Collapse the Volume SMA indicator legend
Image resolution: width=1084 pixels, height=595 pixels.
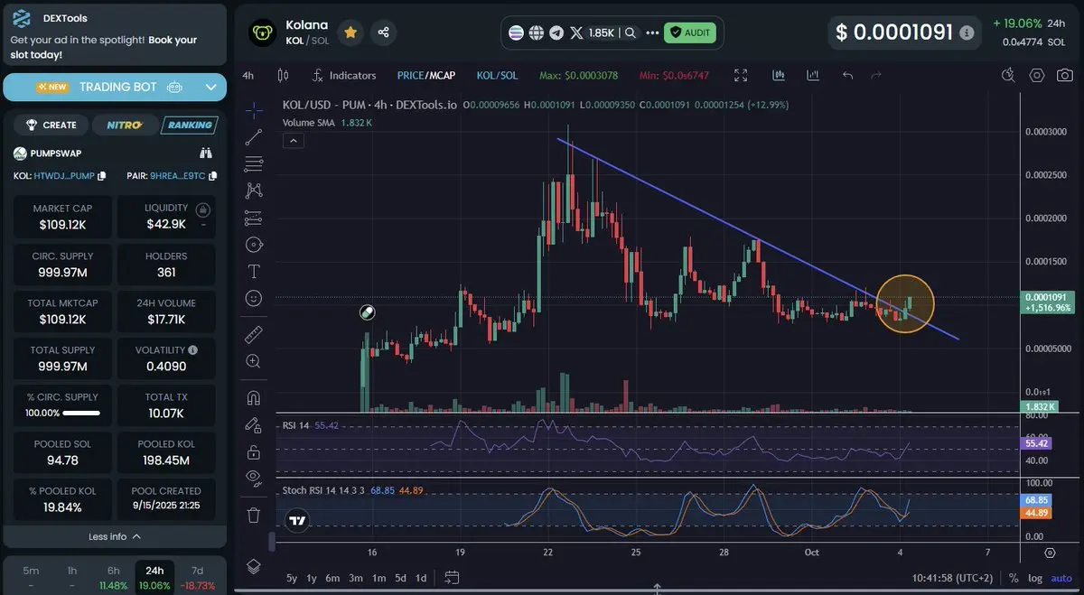pos(294,141)
